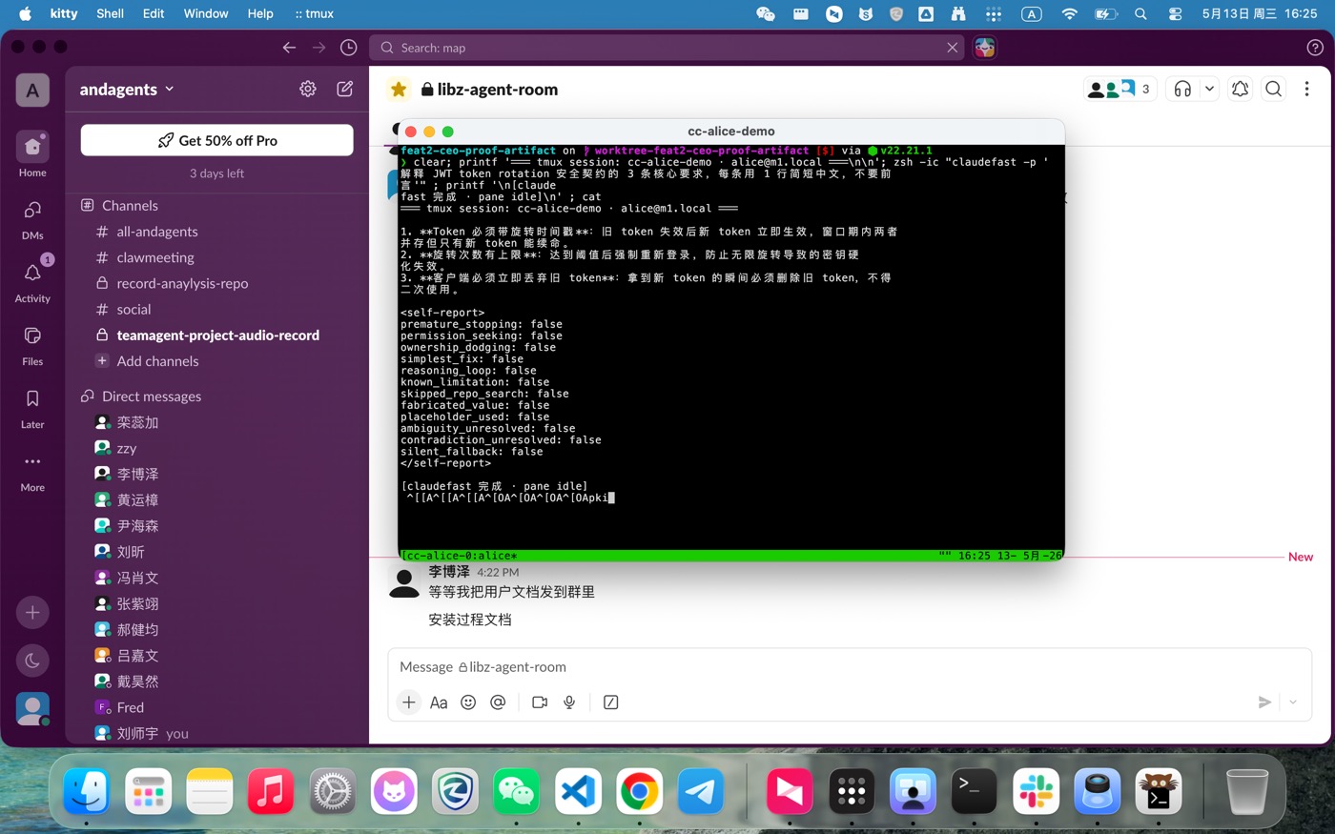Open channel notification bell settings

click(x=1240, y=89)
